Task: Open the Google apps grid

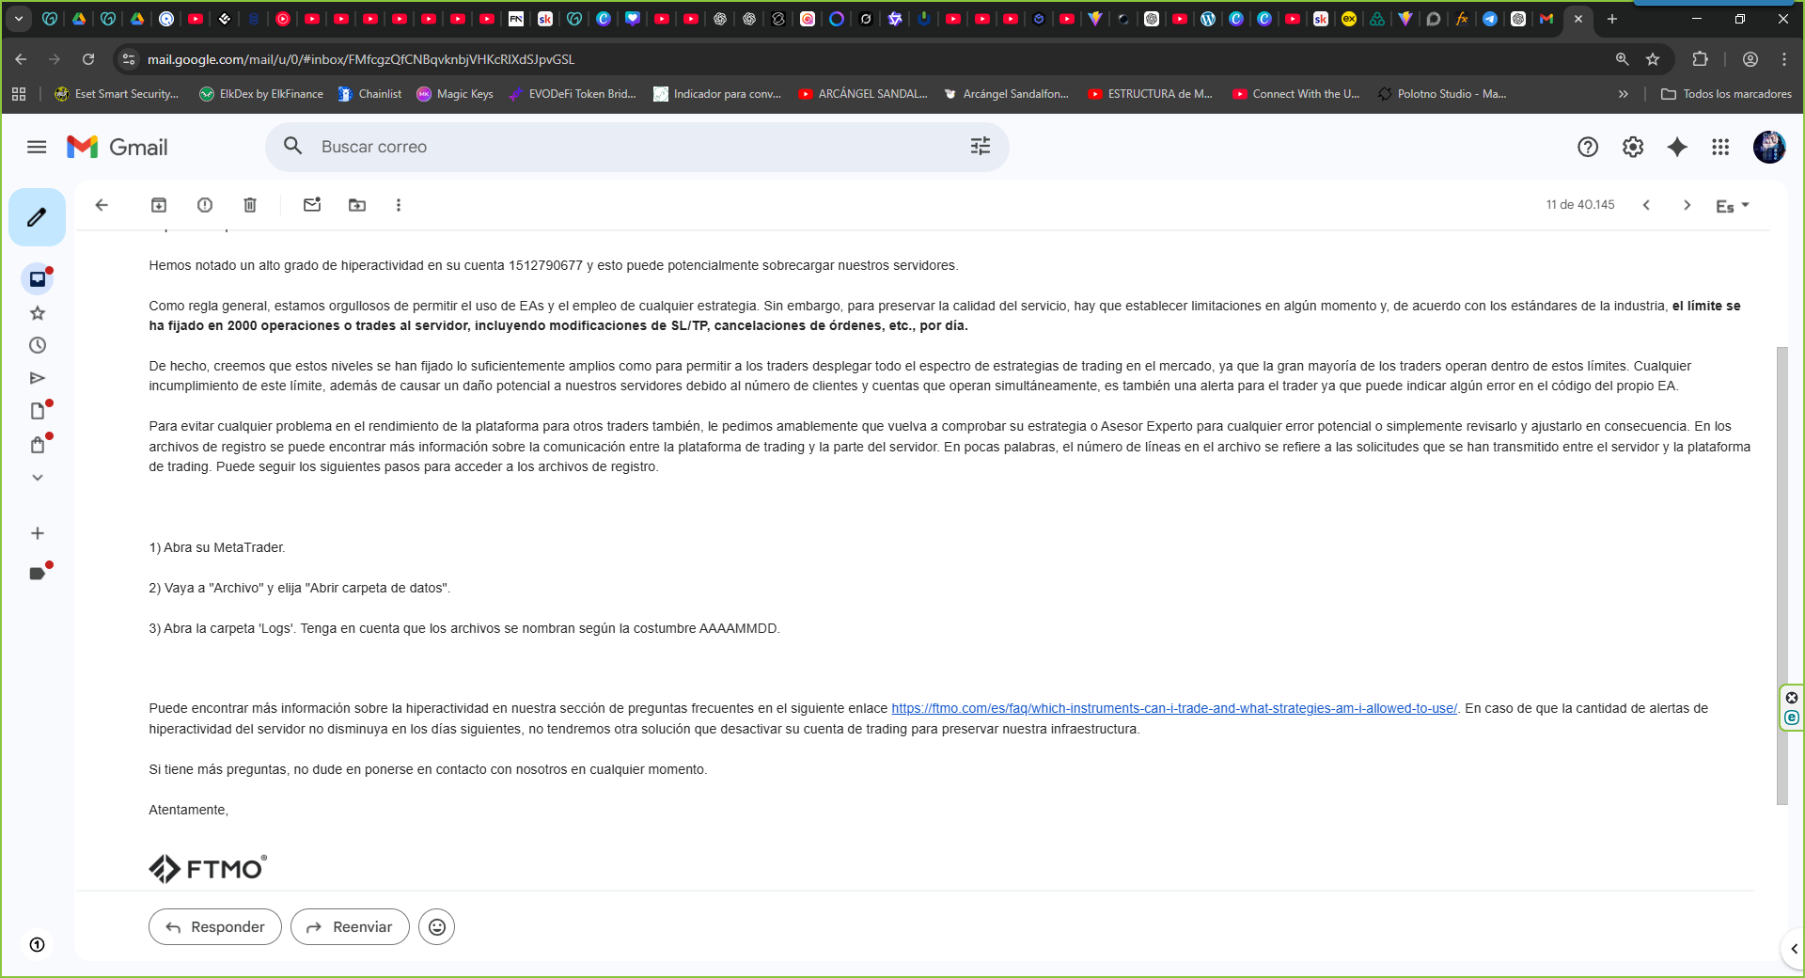Action: pos(1720,147)
